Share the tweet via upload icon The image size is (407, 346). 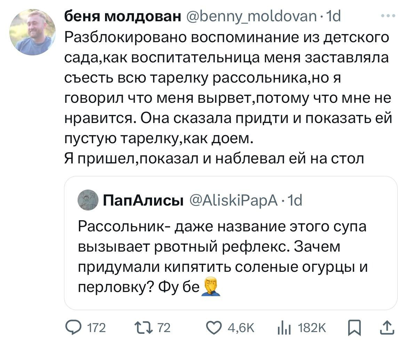point(389,328)
